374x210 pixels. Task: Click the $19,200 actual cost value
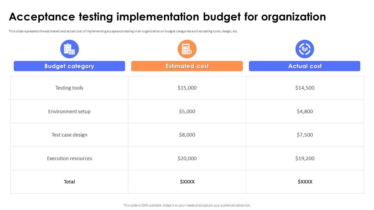pos(305,158)
